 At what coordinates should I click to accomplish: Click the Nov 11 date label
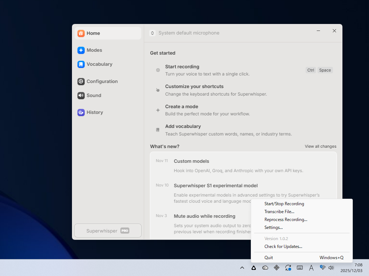pos(162,161)
